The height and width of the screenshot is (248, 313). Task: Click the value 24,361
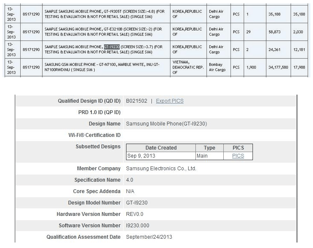(274, 49)
